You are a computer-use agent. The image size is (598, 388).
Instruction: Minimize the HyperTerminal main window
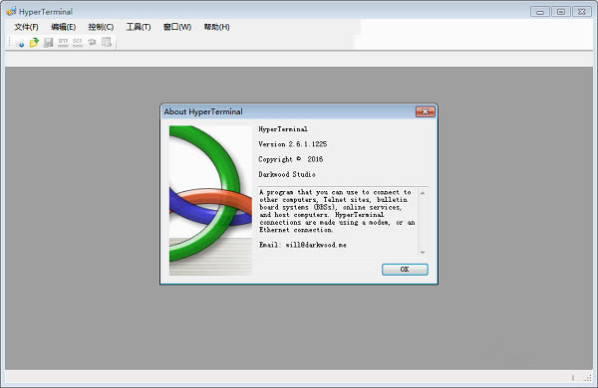(540, 12)
